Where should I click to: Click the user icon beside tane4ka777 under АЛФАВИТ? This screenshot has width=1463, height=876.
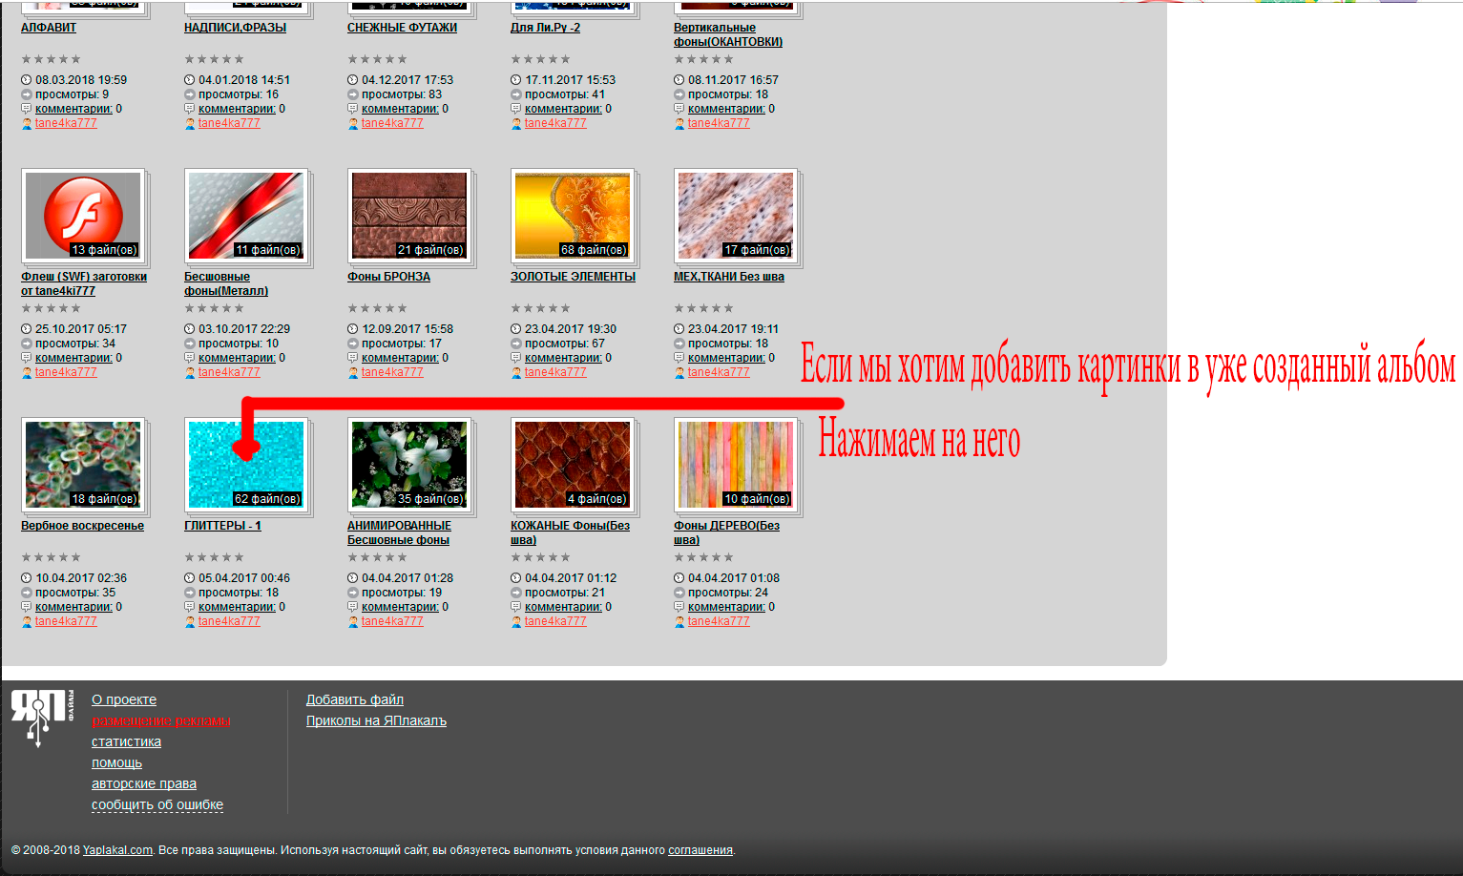coord(27,123)
